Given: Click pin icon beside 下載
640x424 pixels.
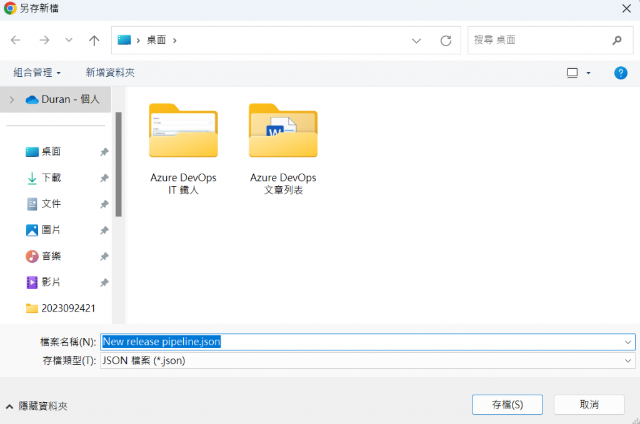Looking at the screenshot, I should (x=104, y=178).
